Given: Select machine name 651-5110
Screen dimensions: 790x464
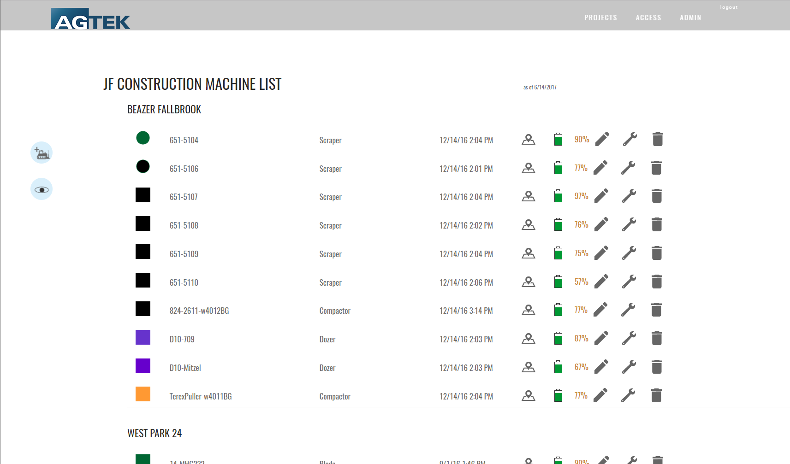Looking at the screenshot, I should point(184,282).
